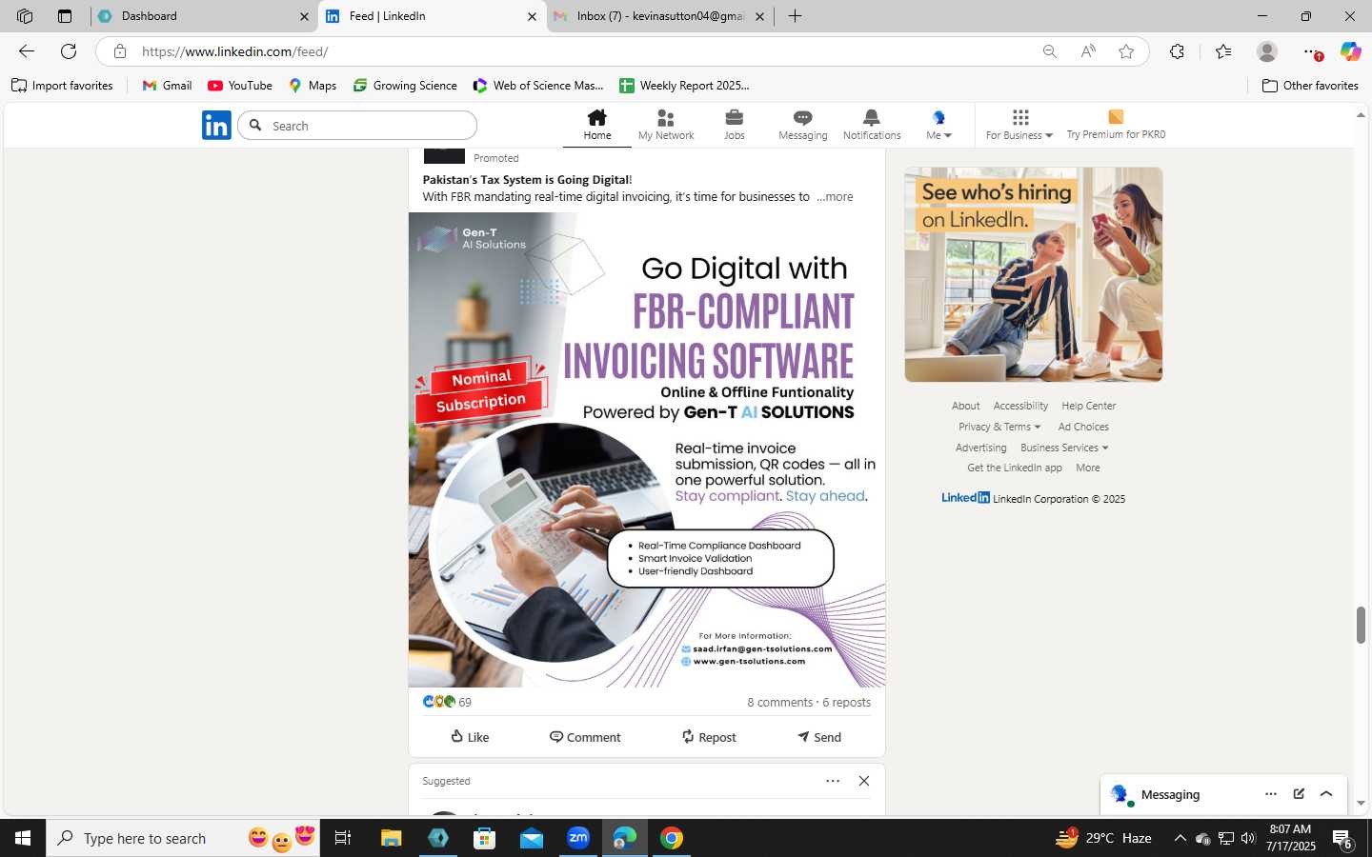Open Suggested post options menu
This screenshot has height=857, width=1372.
pyautogui.click(x=833, y=781)
